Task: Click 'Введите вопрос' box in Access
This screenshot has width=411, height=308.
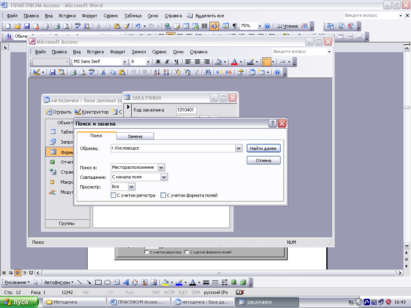Action: (299, 52)
